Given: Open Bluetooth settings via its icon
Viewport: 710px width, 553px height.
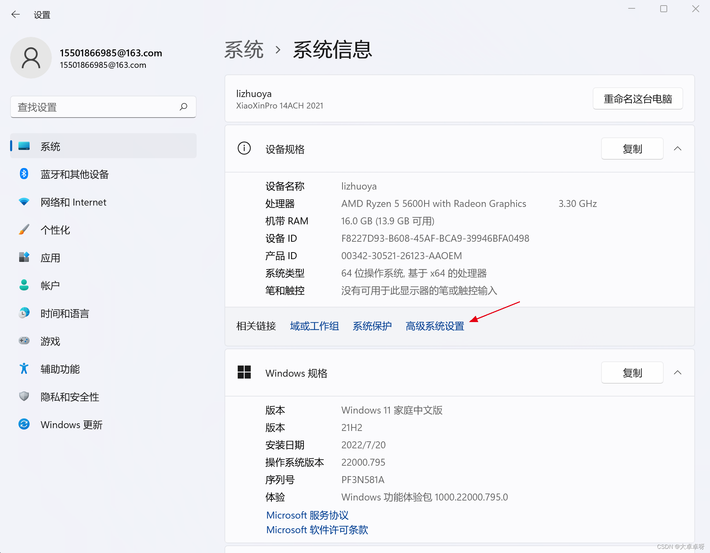Looking at the screenshot, I should [24, 174].
